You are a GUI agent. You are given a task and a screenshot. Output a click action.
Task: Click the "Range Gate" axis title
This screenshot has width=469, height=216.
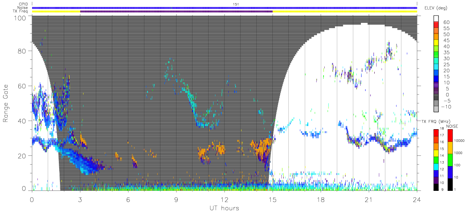coord(6,104)
